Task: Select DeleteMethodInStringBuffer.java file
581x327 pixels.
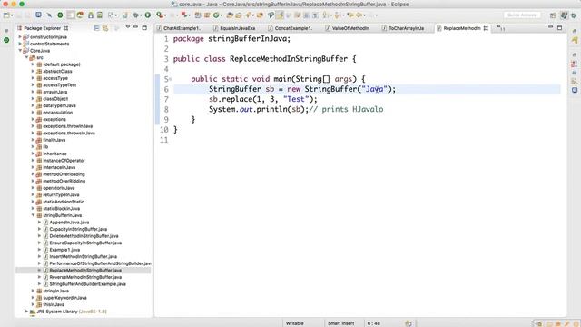Action: pyautogui.click(x=84, y=236)
